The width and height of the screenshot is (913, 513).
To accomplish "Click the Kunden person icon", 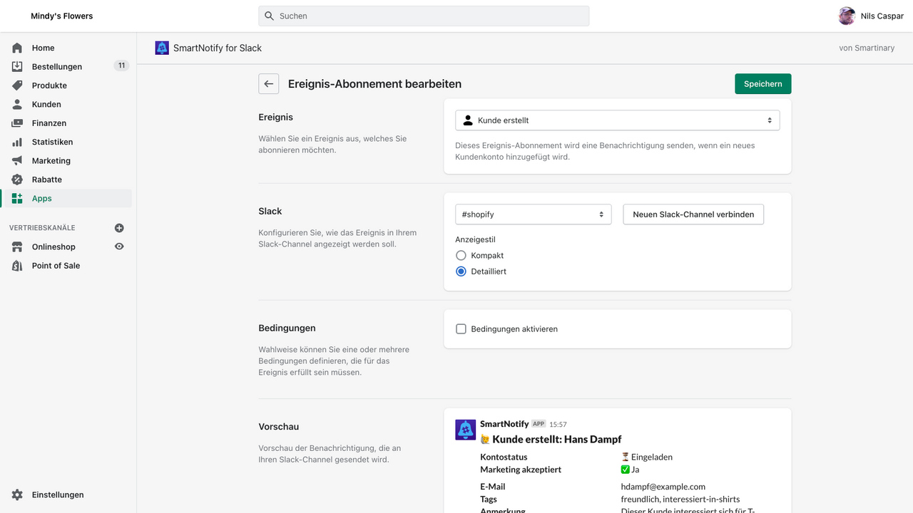I will pos(17,104).
